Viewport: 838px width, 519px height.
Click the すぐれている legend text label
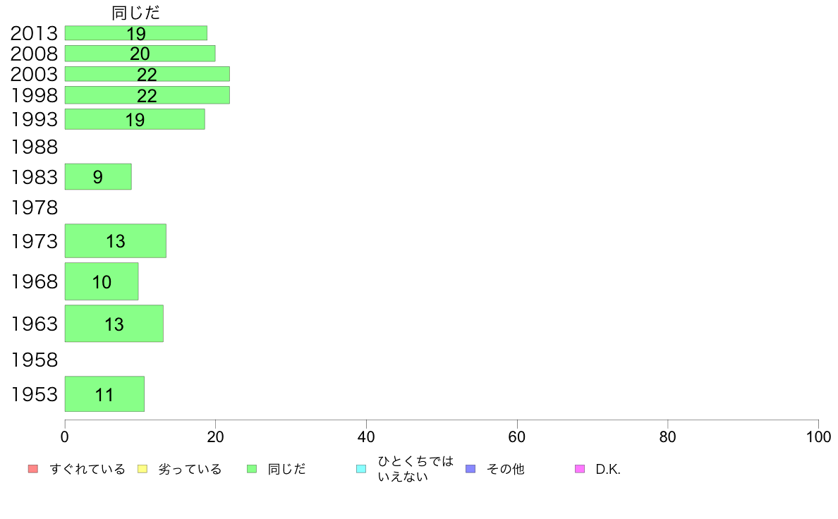tap(87, 470)
